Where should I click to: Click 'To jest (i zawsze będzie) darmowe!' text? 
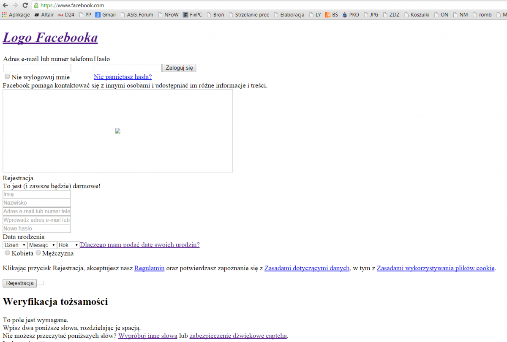pos(52,186)
